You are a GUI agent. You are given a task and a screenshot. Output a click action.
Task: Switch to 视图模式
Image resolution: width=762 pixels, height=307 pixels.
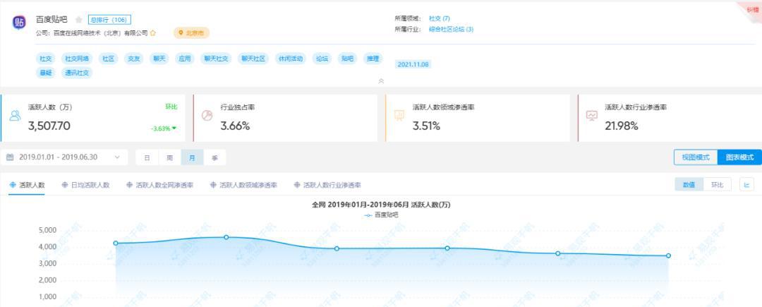click(696, 157)
